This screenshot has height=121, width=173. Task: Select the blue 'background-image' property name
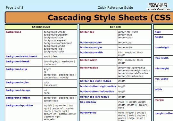coord(18,90)
